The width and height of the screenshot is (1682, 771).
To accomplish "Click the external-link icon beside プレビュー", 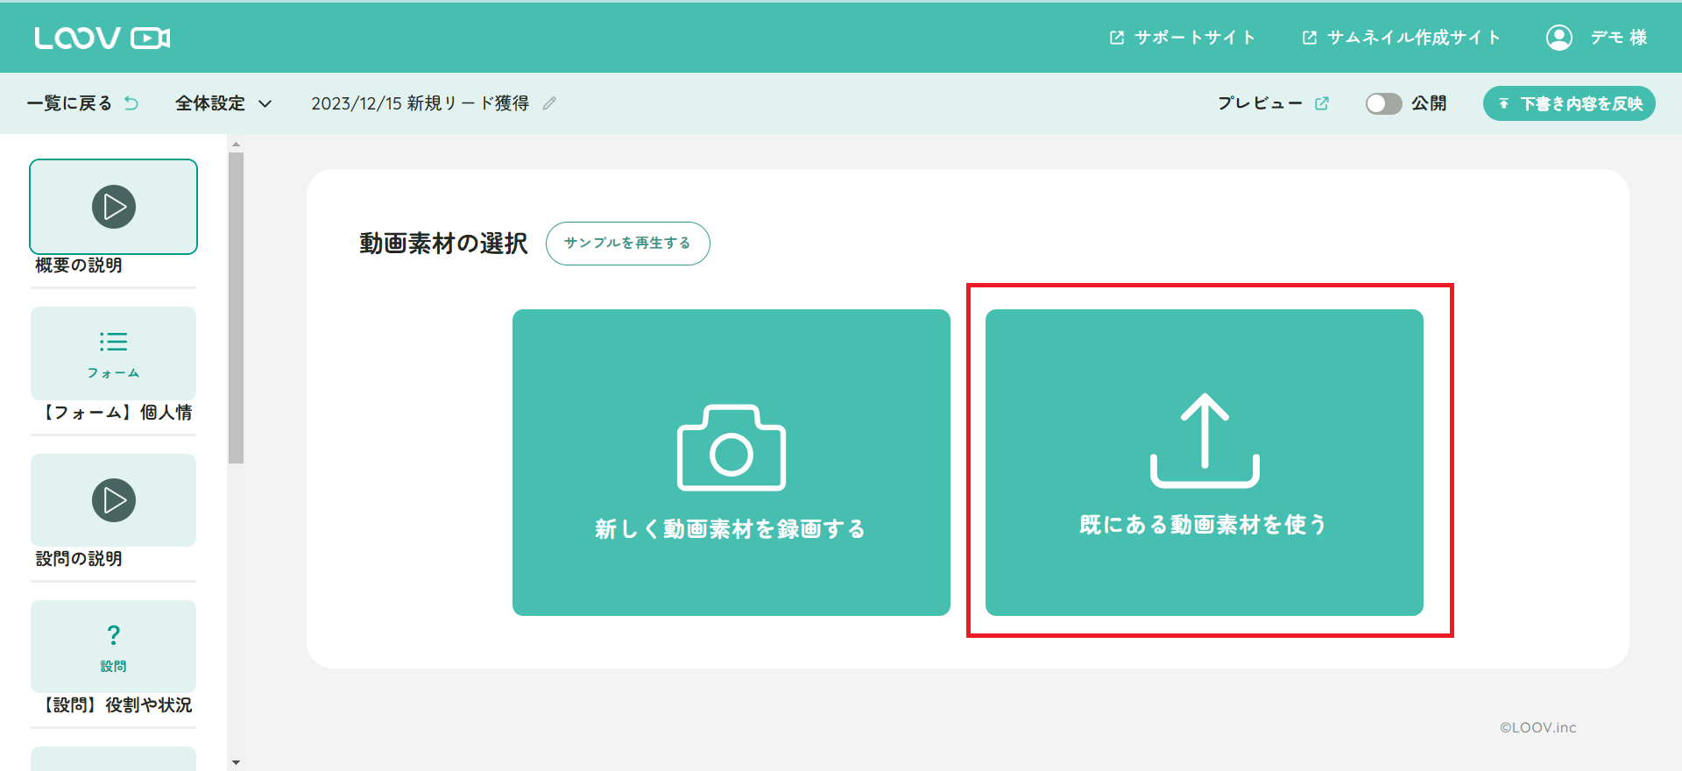I will [1322, 103].
